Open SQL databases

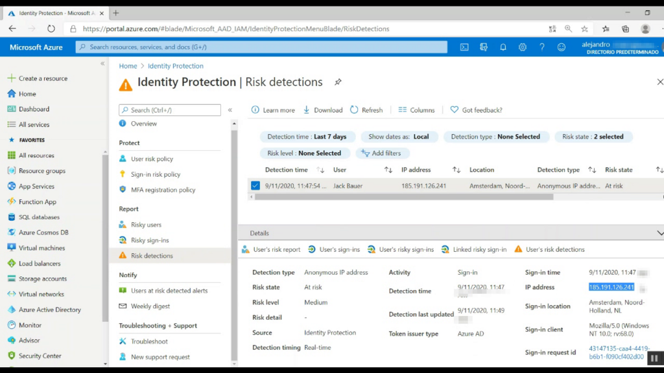[x=39, y=217]
